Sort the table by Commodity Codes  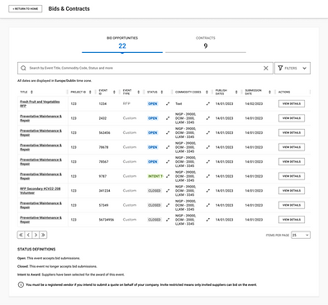coord(207,92)
